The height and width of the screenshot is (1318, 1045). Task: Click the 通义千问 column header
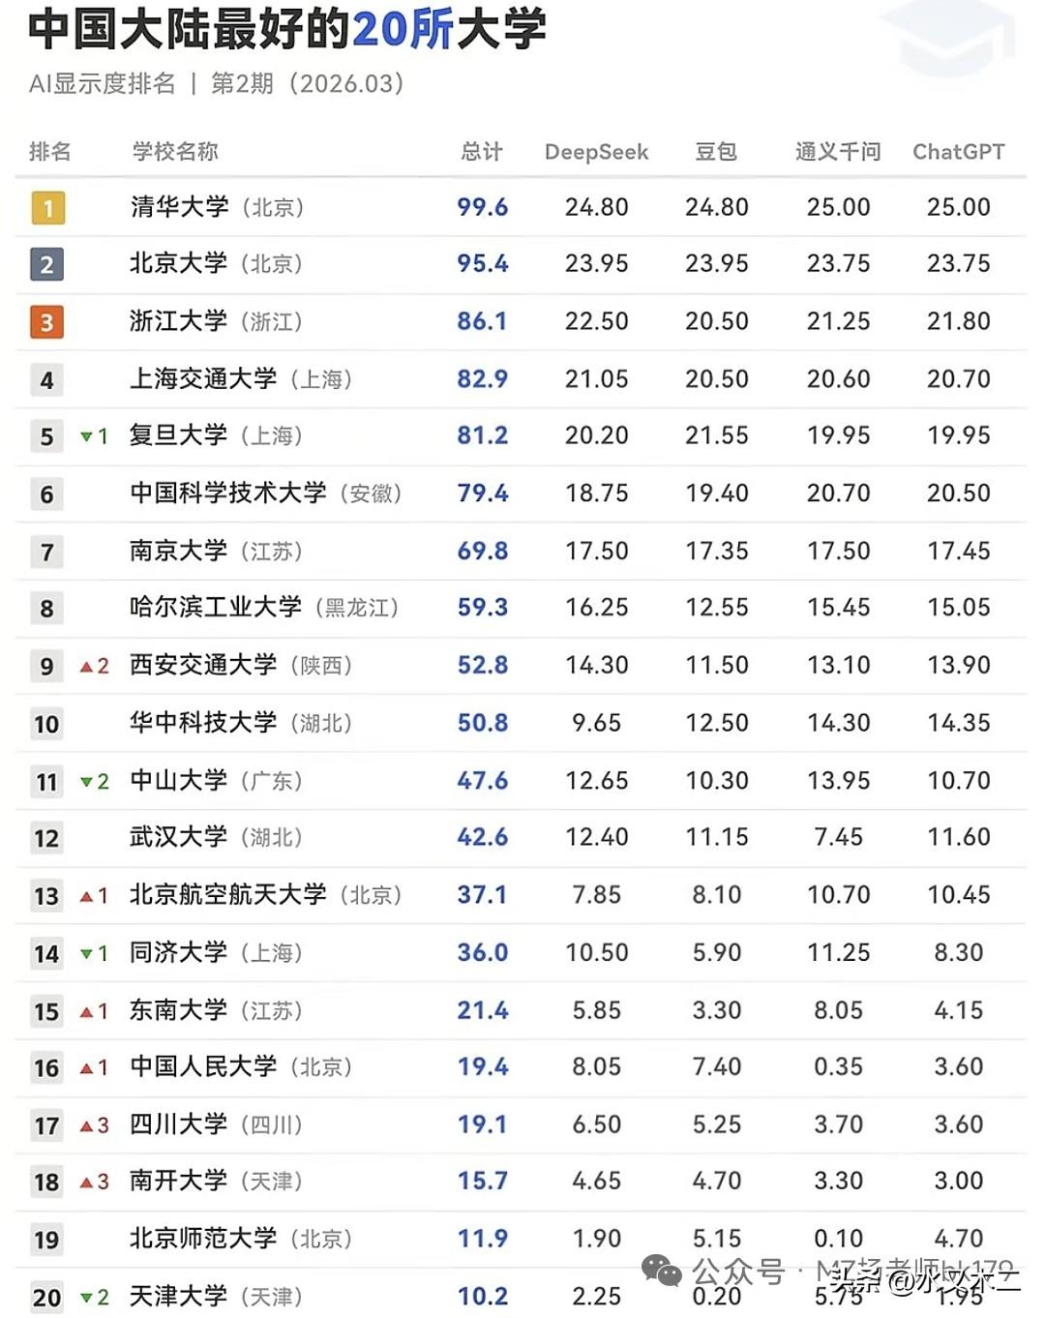[x=838, y=151]
